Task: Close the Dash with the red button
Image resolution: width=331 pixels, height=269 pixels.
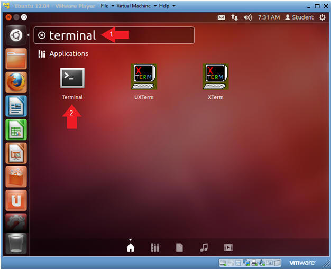Action: click(x=8, y=17)
